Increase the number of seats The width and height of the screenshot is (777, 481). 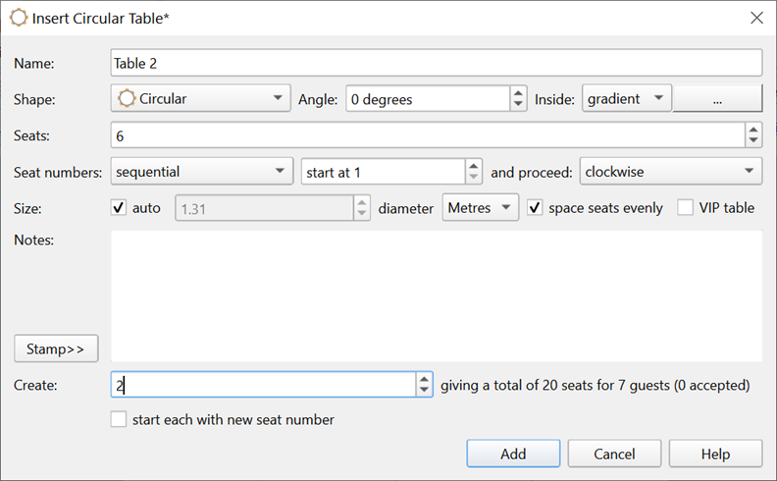(x=752, y=130)
